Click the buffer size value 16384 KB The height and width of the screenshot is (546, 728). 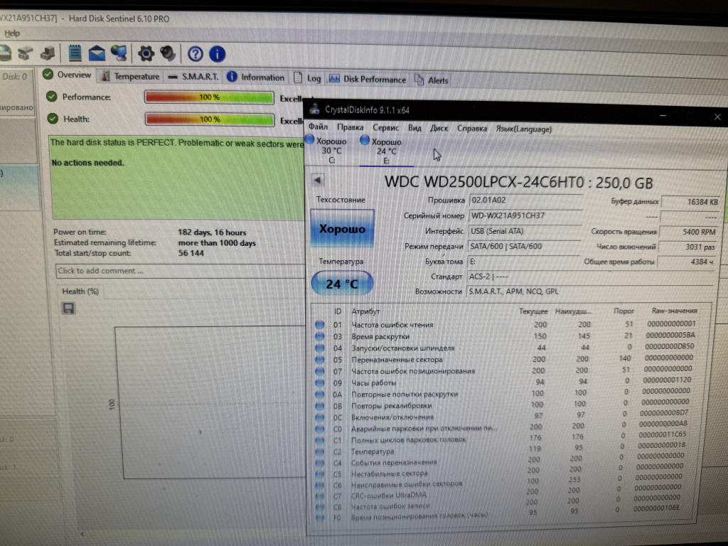tap(691, 202)
